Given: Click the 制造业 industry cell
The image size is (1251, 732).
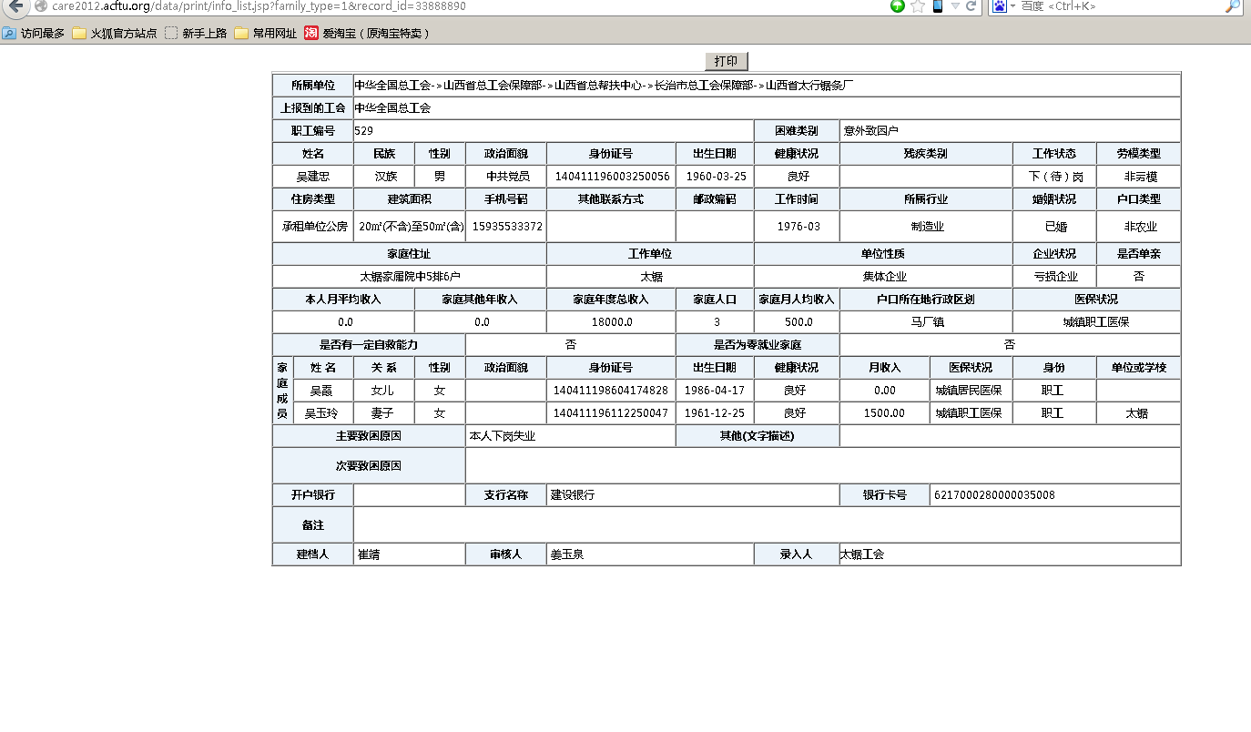Looking at the screenshot, I should (926, 227).
